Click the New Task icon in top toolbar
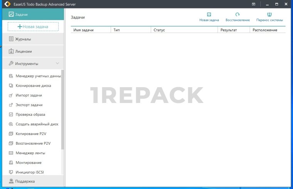The image size is (293, 189). click(x=209, y=15)
